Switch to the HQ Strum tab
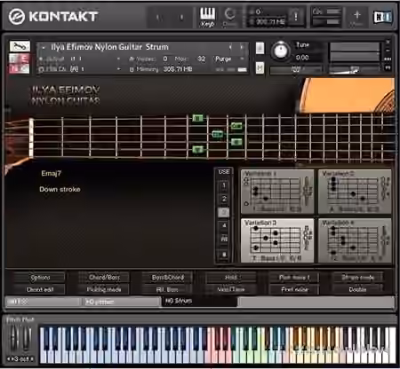The height and width of the screenshot is (369, 400). pos(199,301)
